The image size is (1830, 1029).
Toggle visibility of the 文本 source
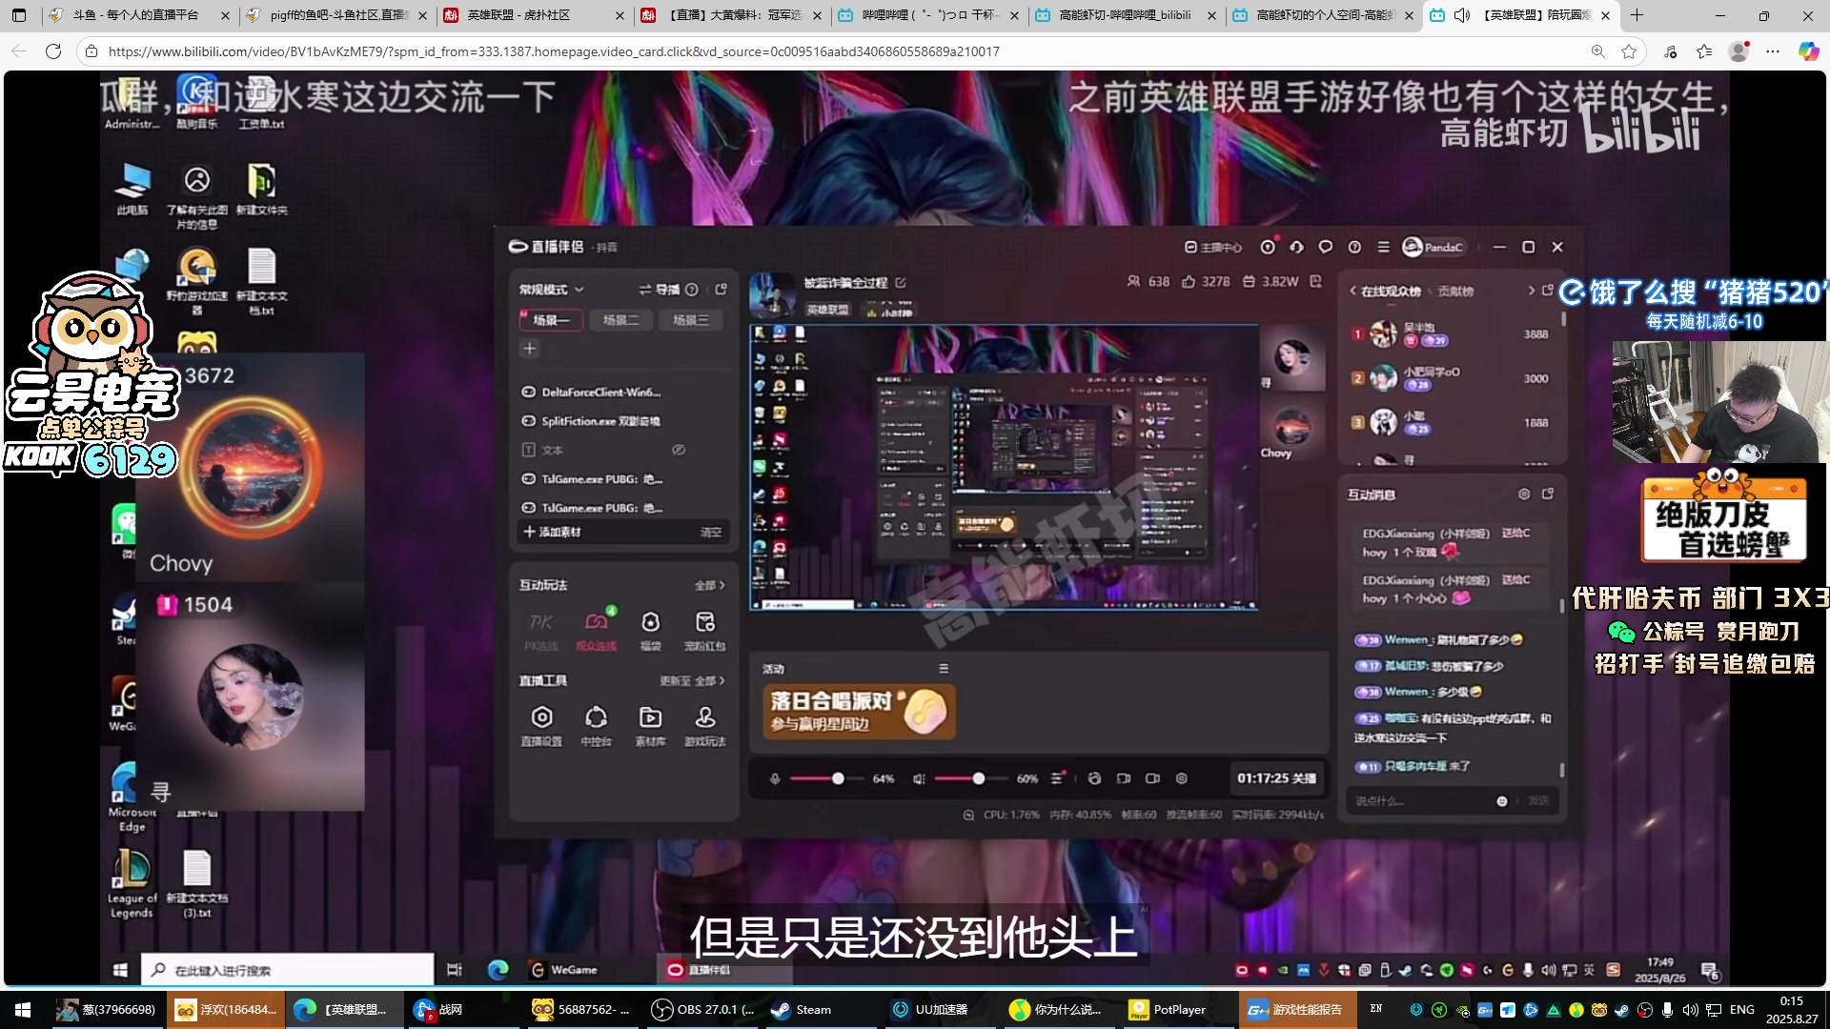click(679, 450)
